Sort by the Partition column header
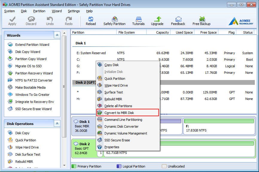Viewport: 259px width, 172px height. 94,32
